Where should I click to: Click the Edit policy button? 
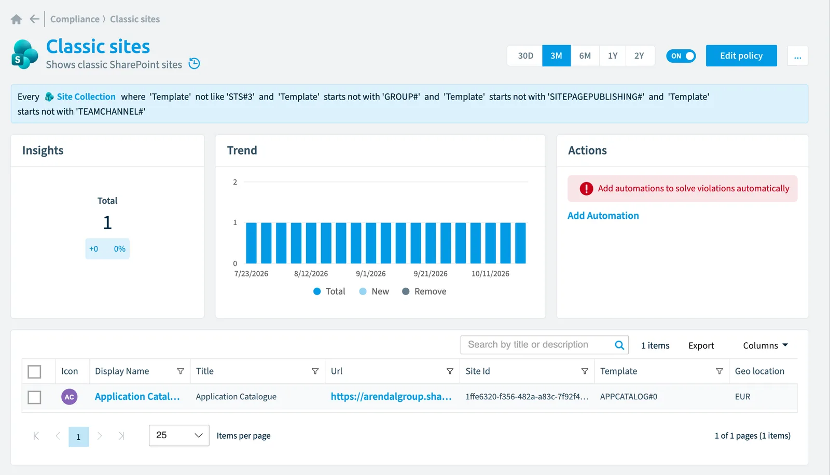coord(741,55)
